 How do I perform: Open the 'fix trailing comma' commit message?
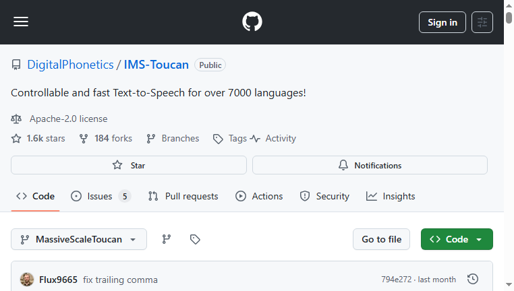120,280
